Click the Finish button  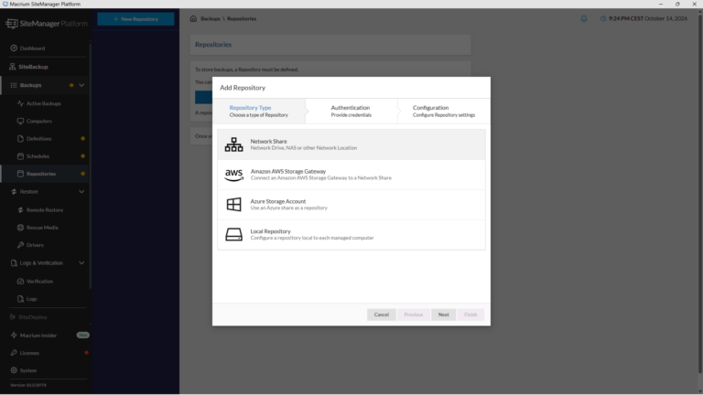[x=470, y=315]
